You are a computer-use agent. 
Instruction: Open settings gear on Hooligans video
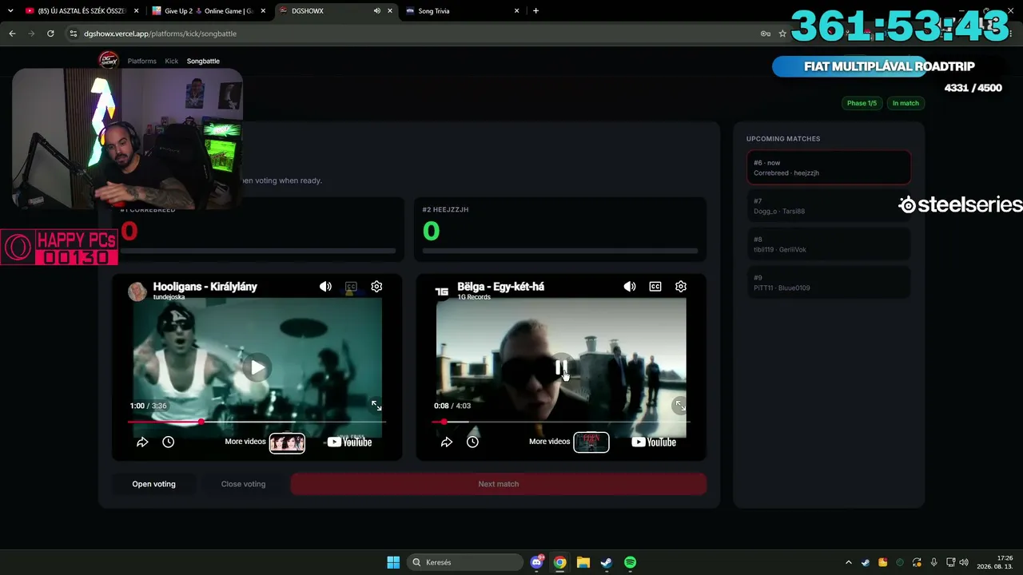coord(376,287)
